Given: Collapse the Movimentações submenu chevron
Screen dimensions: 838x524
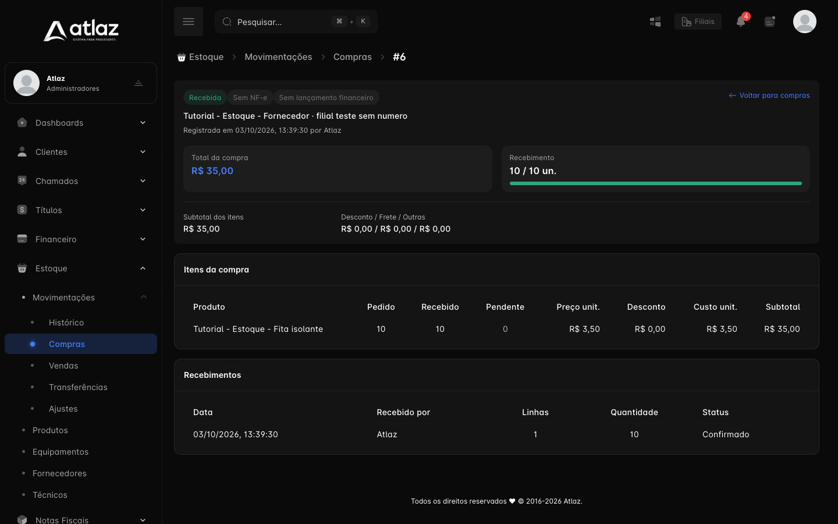Looking at the screenshot, I should tap(143, 297).
